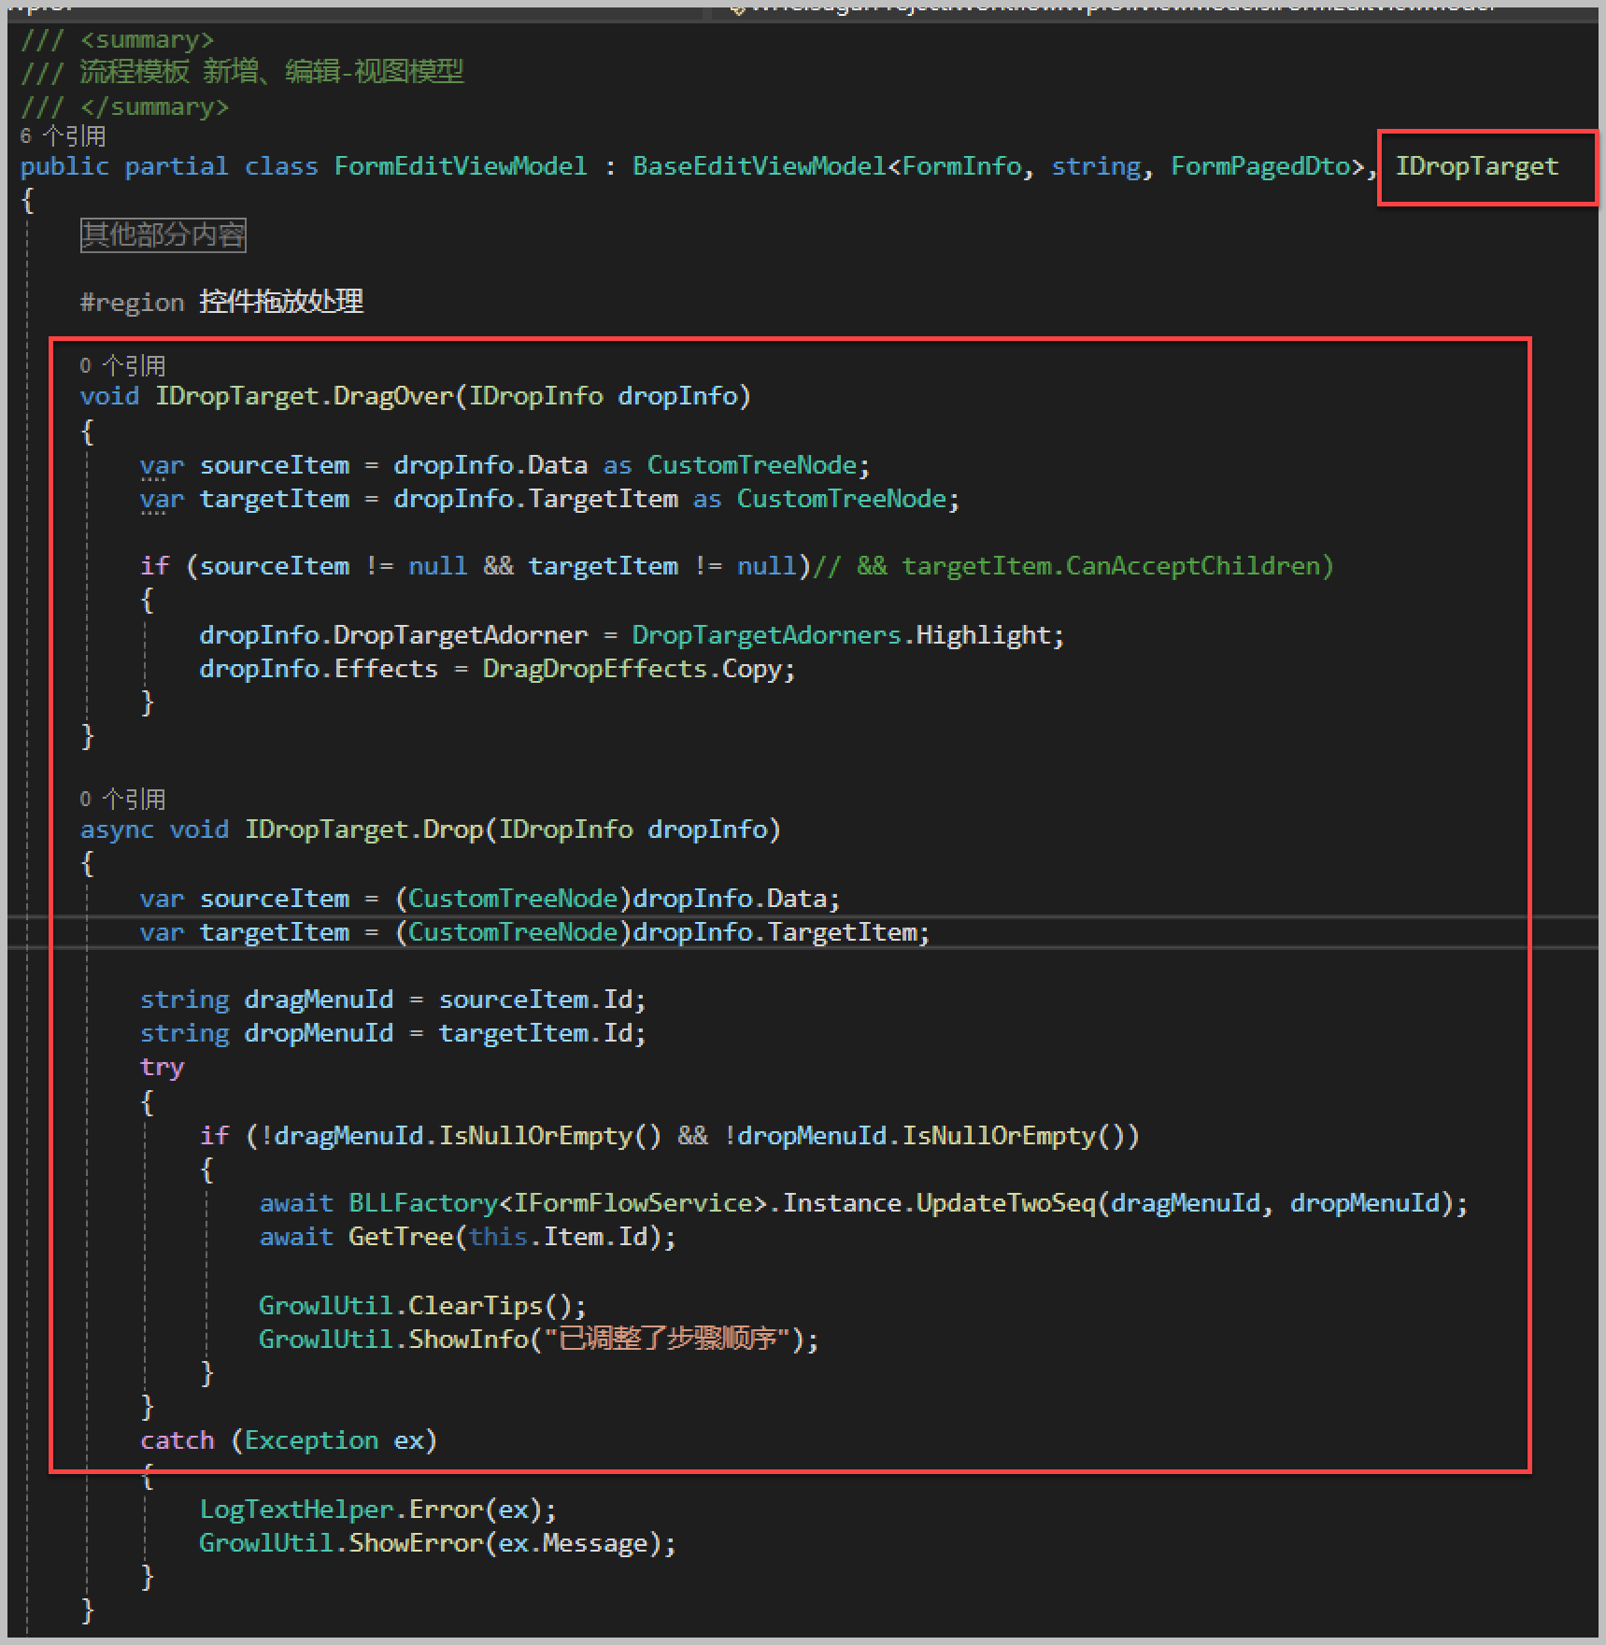1606x1645 pixels.
Task: Click LogTextHelper in the Error(ex) line
Action: click(x=296, y=1510)
